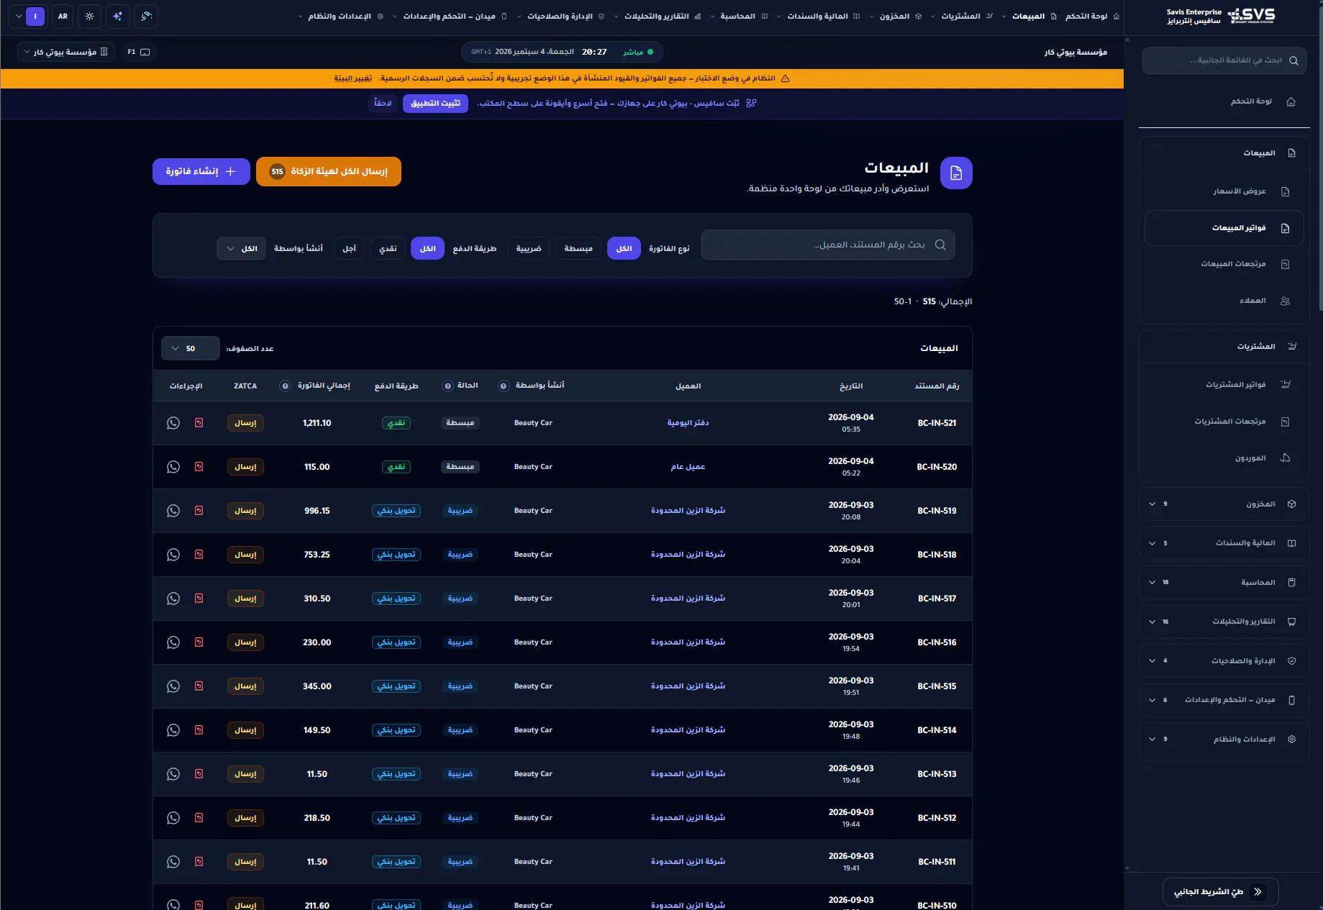The width and height of the screenshot is (1323, 910).
Task: Click تغيير البيئة link in warning banner
Action: point(353,78)
